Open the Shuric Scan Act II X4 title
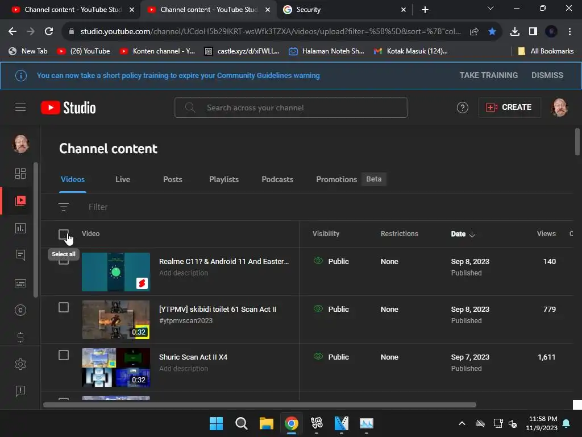Screen dimensions: 582x437 (193, 357)
